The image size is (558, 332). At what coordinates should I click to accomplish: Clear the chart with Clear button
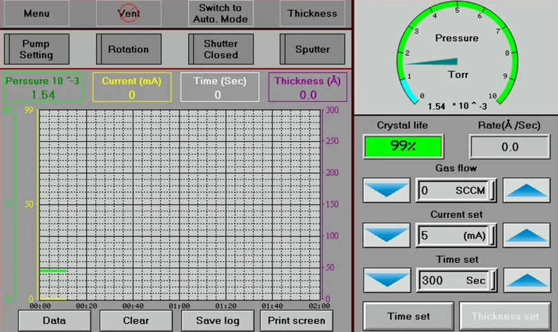coord(136,320)
